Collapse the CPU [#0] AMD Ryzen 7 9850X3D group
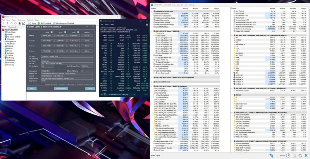 click(152, 31)
